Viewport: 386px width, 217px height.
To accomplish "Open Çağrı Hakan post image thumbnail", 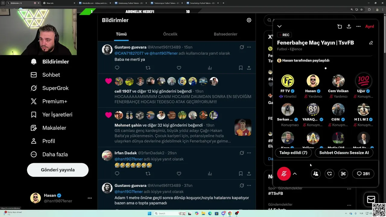I will (x=243, y=127).
